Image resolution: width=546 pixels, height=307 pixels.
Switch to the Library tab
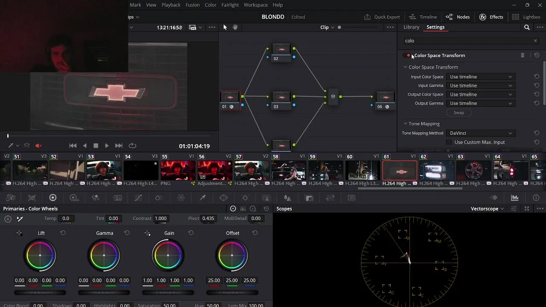tap(411, 27)
